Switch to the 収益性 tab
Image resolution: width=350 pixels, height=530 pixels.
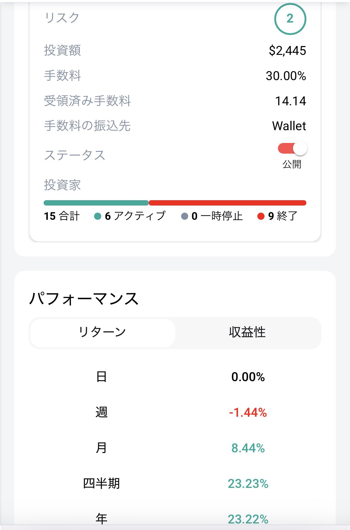point(247,332)
